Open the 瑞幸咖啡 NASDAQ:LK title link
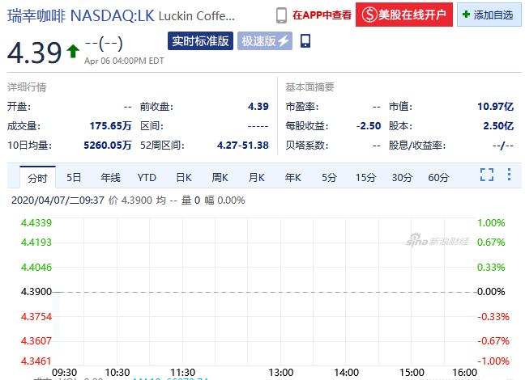Image resolution: width=525 pixels, height=380 pixels. click(x=81, y=15)
